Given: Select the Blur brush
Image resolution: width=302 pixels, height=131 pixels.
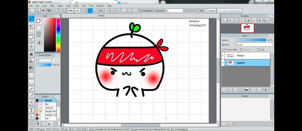Looking at the screenshot, I should [x=46, y=104].
